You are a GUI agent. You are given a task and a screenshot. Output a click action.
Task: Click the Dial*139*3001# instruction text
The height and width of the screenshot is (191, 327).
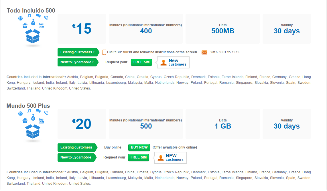click(x=152, y=52)
